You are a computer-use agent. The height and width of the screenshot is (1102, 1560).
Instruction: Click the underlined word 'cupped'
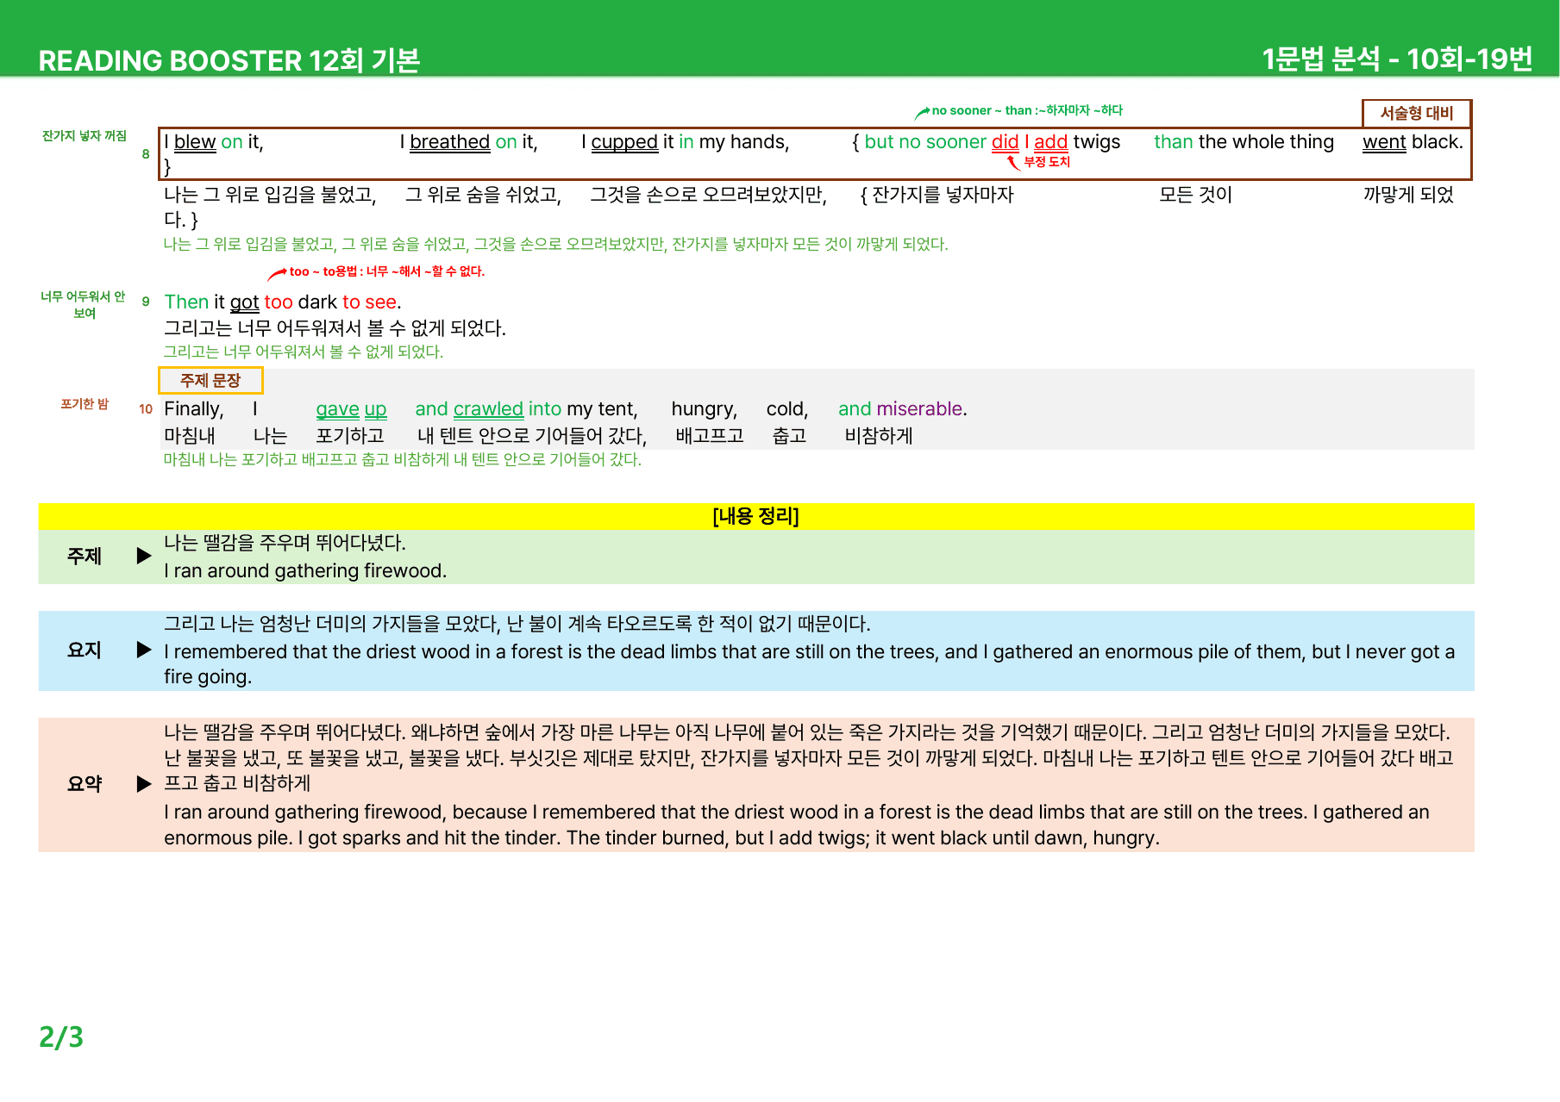click(624, 142)
